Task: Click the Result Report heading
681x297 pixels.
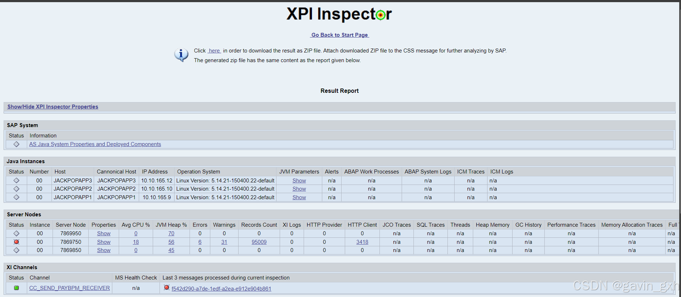Action: [x=339, y=91]
